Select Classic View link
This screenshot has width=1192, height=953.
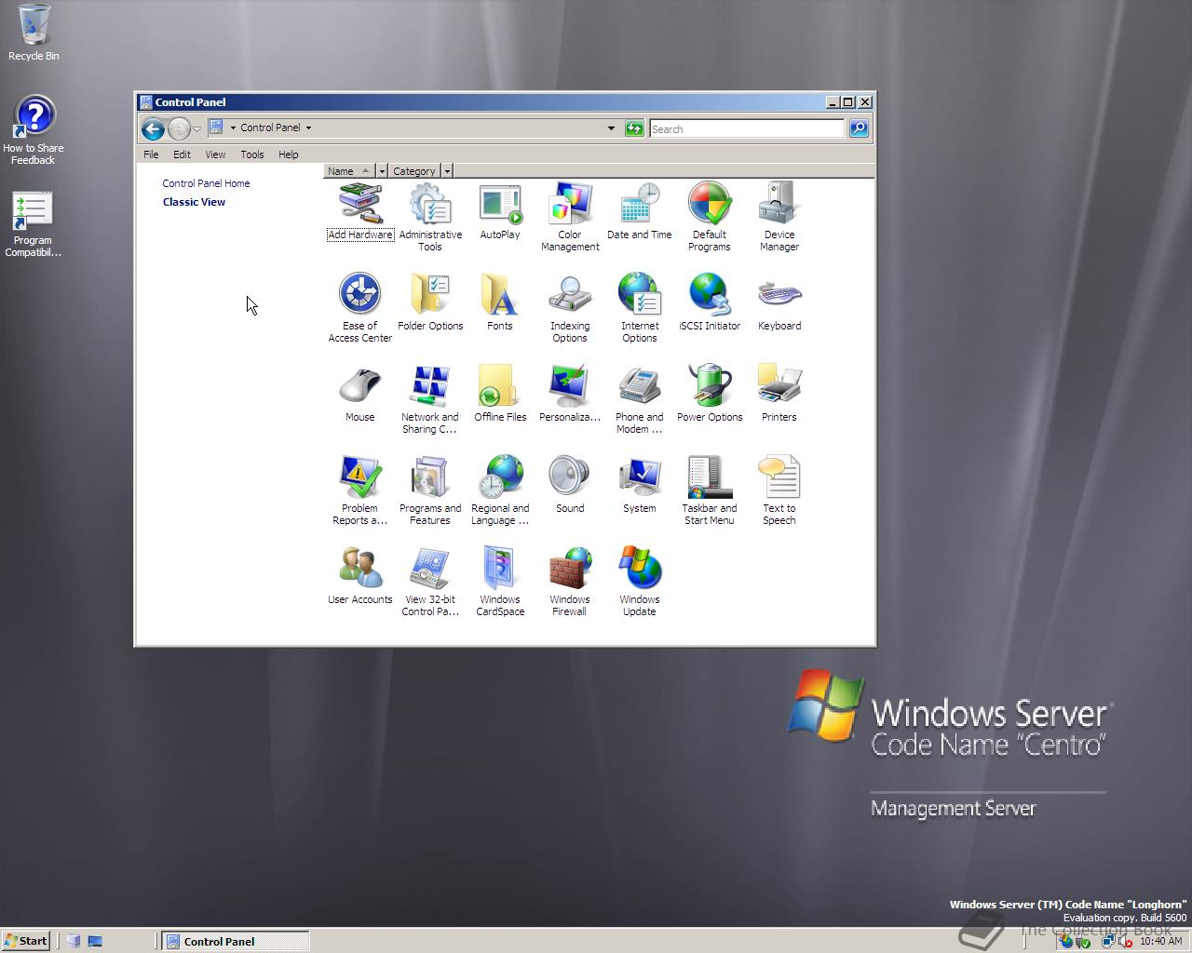194,202
